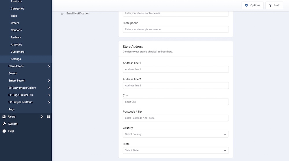Expand the SP Easy Image Gallery chevron
This screenshot has height=161, width=289.
[x=49, y=88]
